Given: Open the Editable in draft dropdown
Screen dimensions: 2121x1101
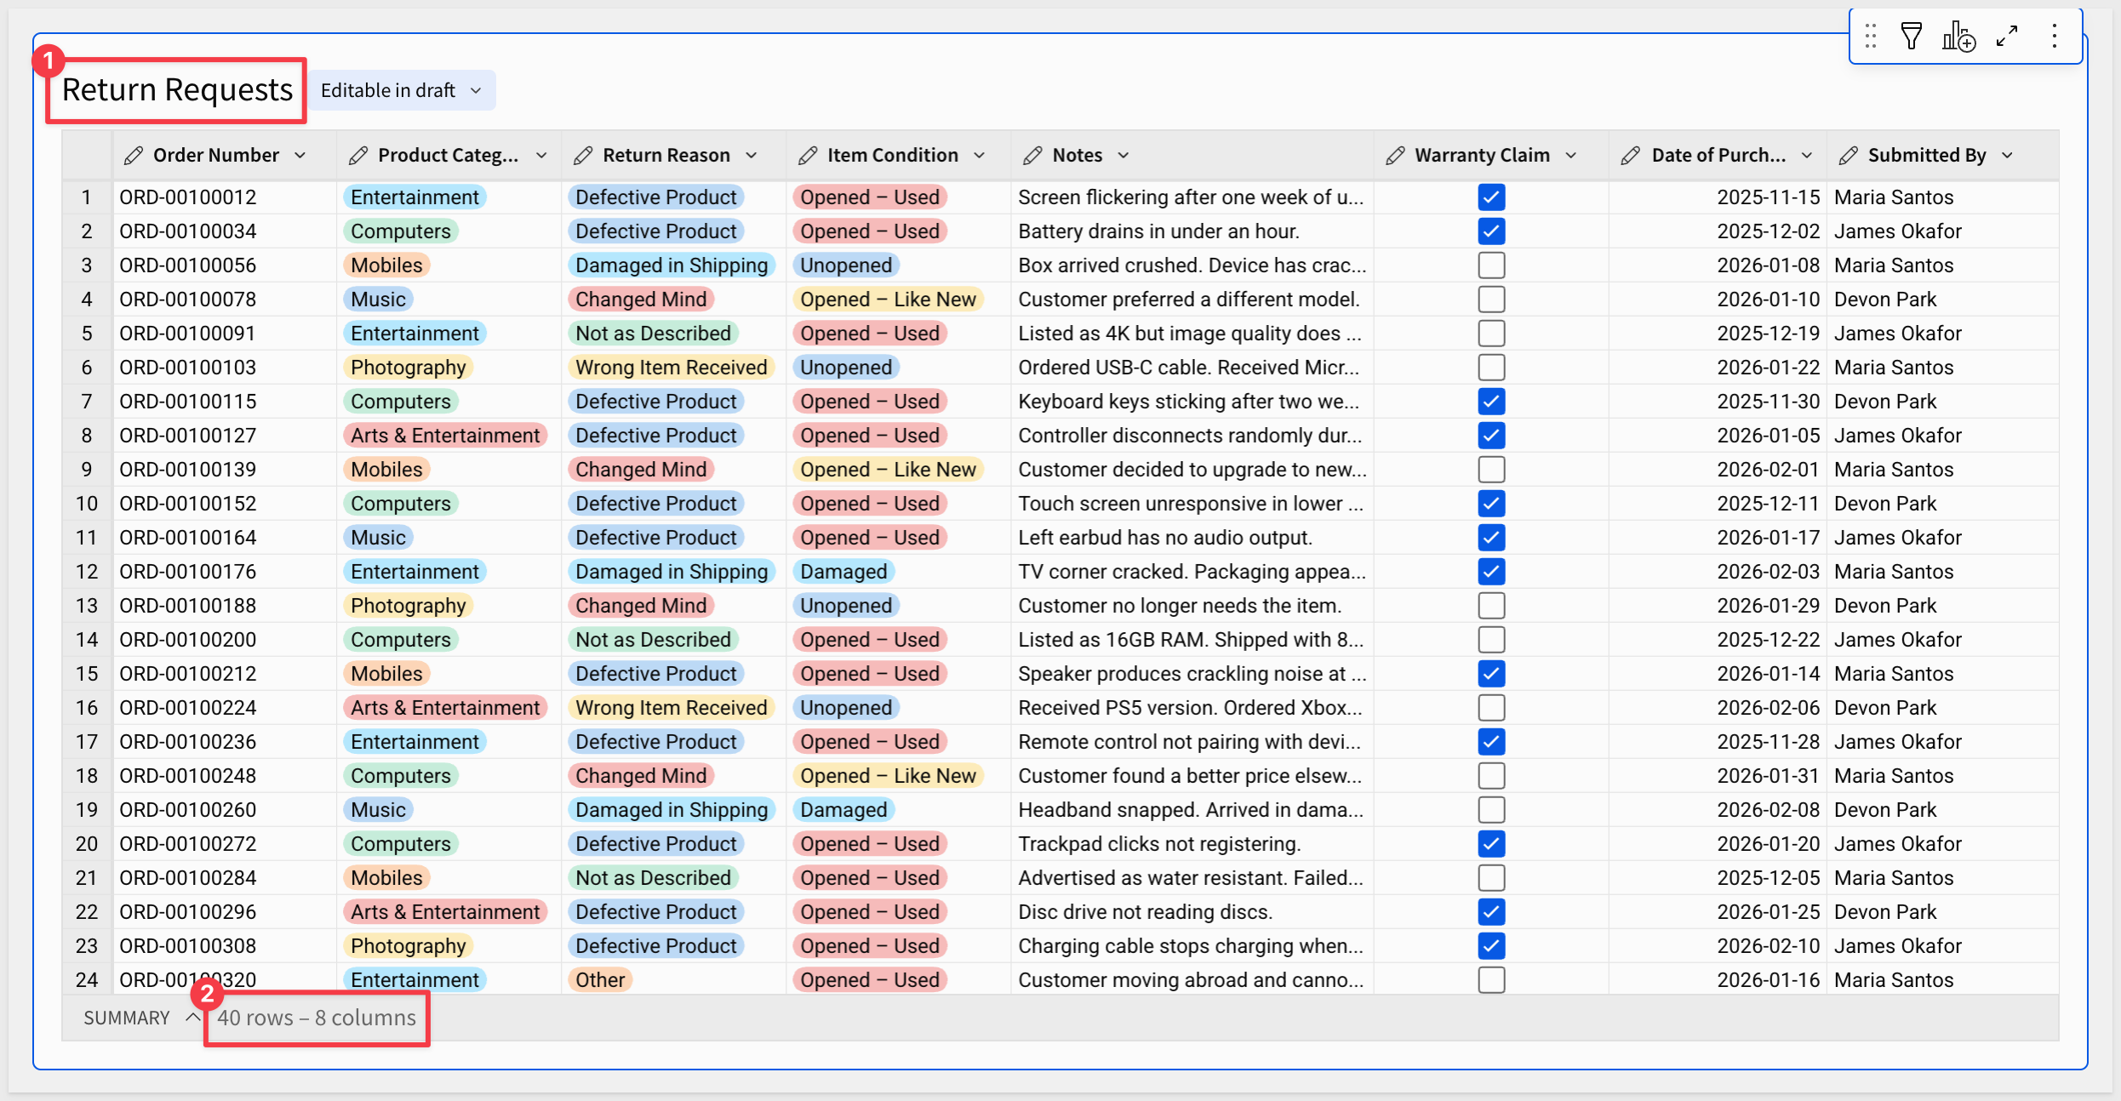Looking at the screenshot, I should tap(401, 90).
